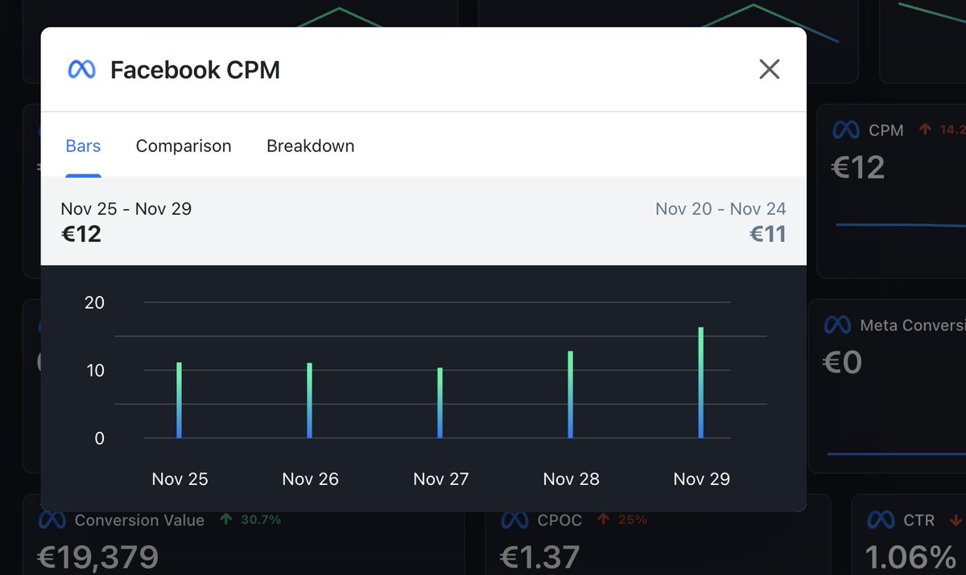This screenshot has height=575, width=966.
Task: Click the Meta icon on CPM card
Action: (845, 130)
